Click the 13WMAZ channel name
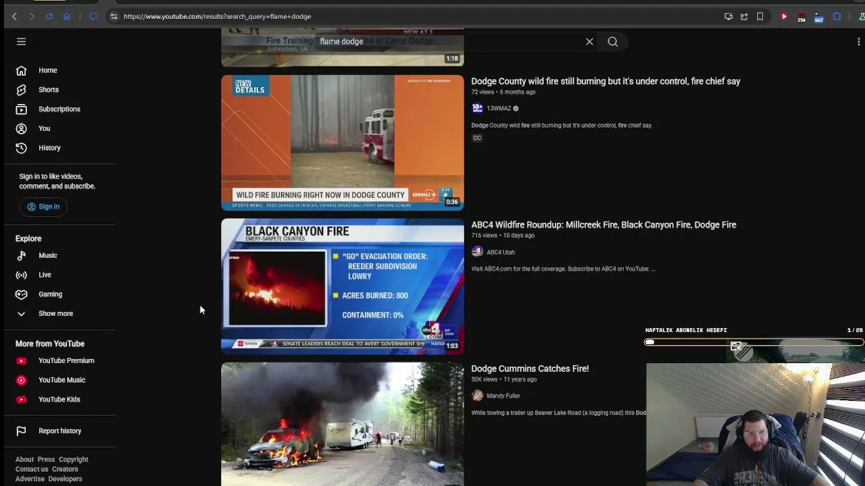 point(499,109)
